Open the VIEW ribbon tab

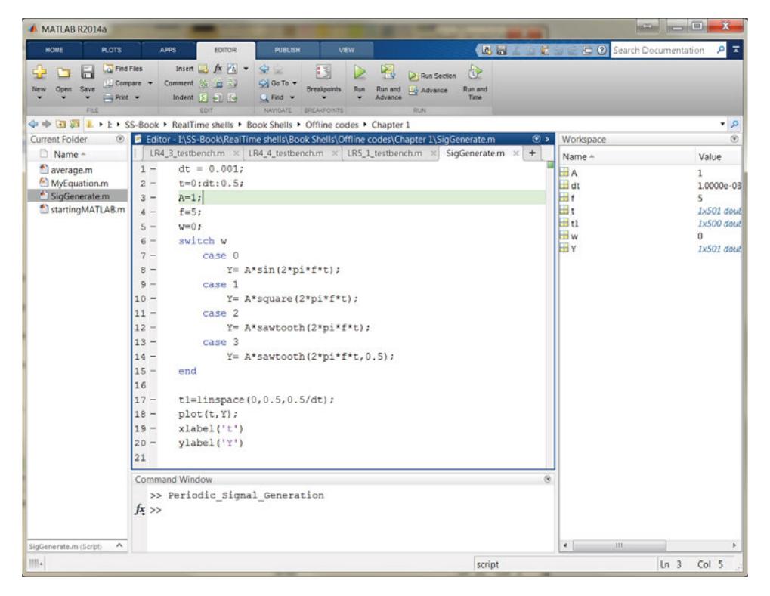(346, 50)
